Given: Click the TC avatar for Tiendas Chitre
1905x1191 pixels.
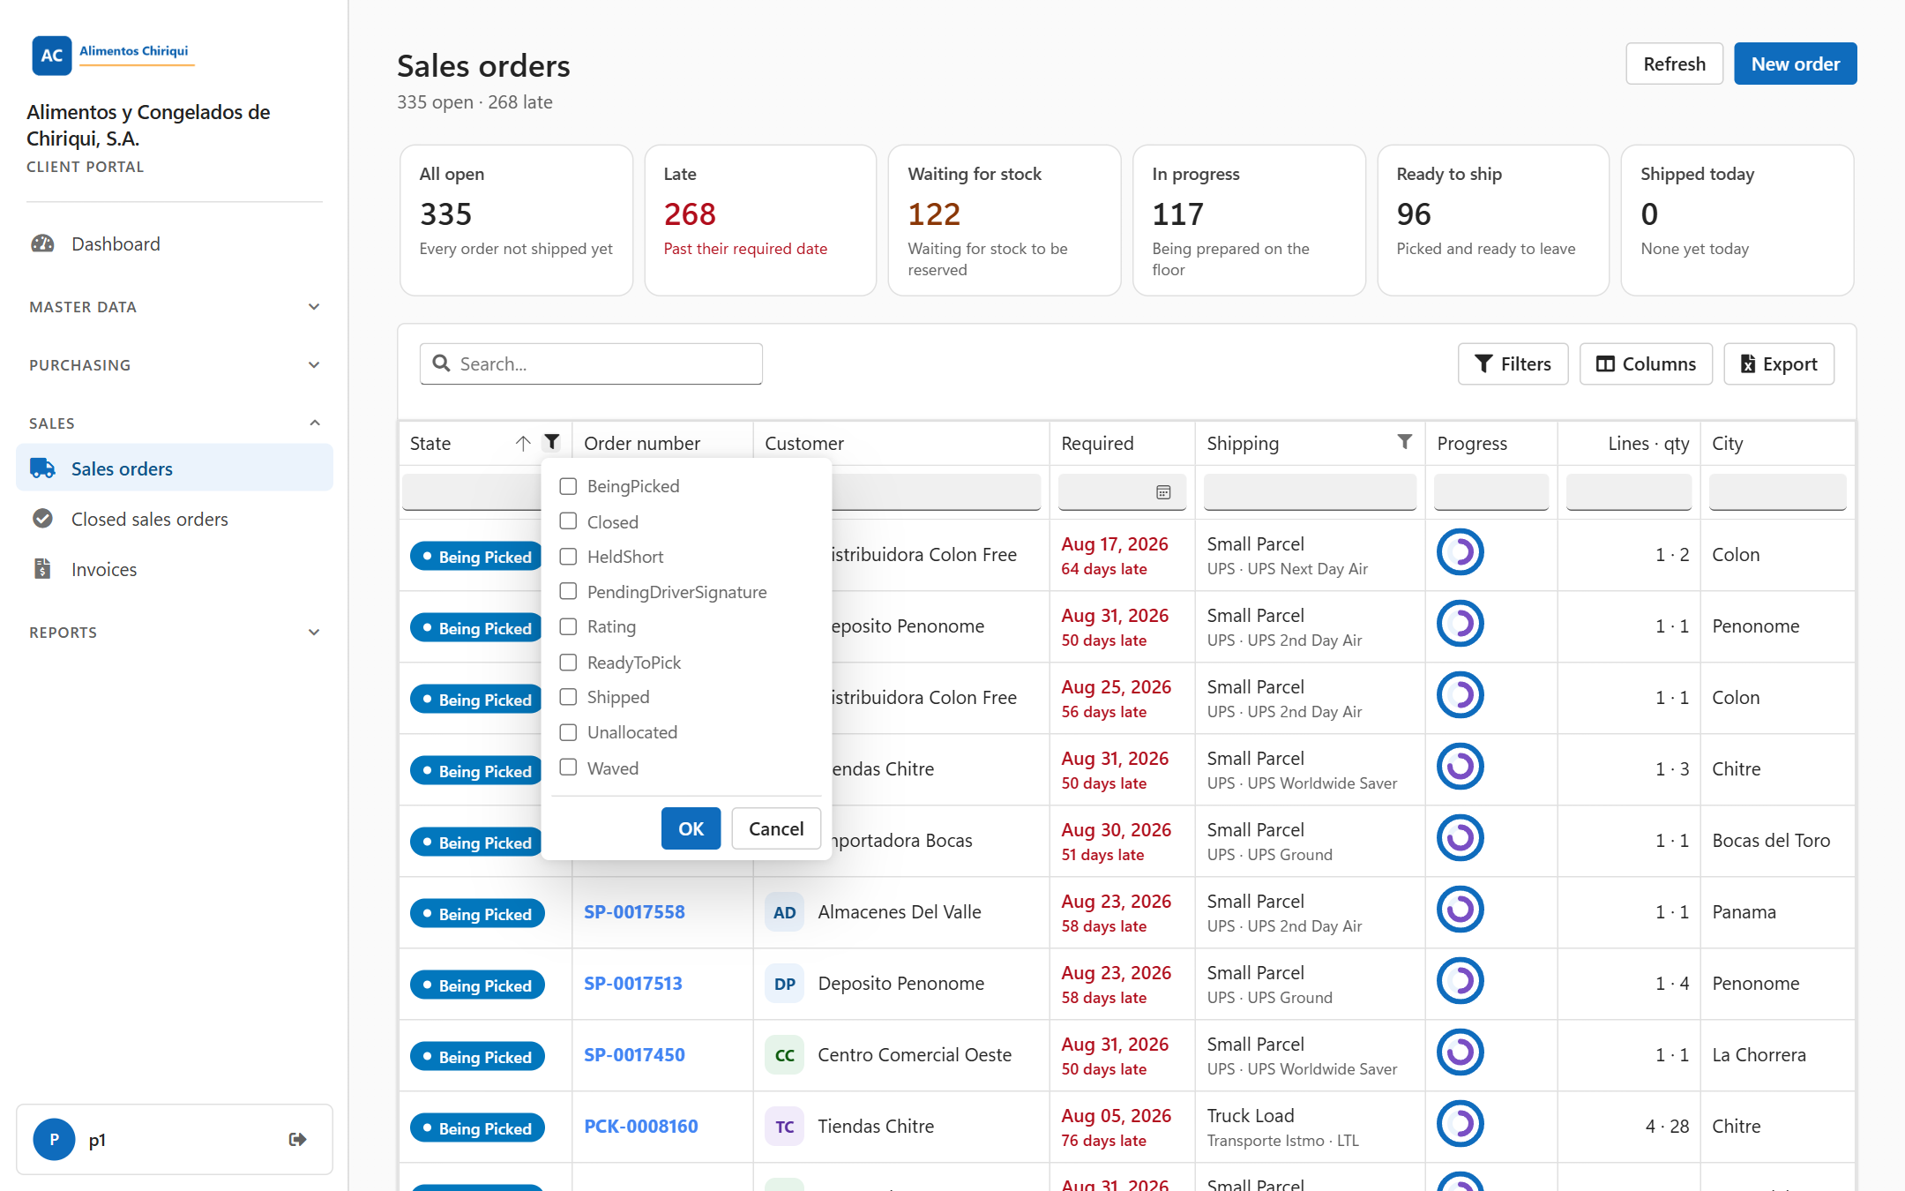Looking at the screenshot, I should click(x=784, y=1127).
